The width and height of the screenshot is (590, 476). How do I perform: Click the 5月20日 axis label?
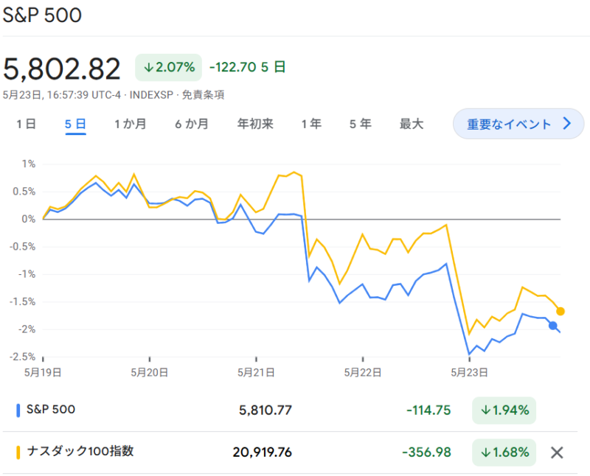coord(150,373)
